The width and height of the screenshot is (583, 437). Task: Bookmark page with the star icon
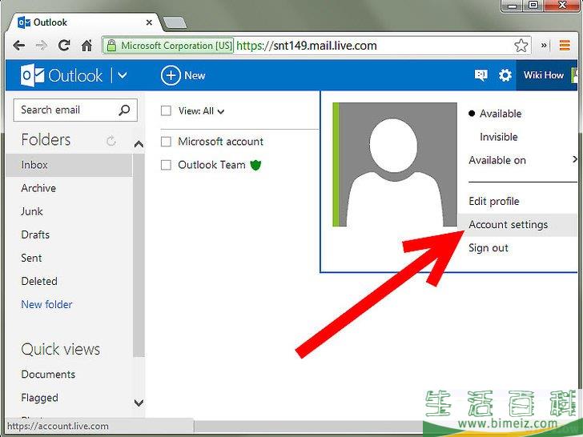521,46
